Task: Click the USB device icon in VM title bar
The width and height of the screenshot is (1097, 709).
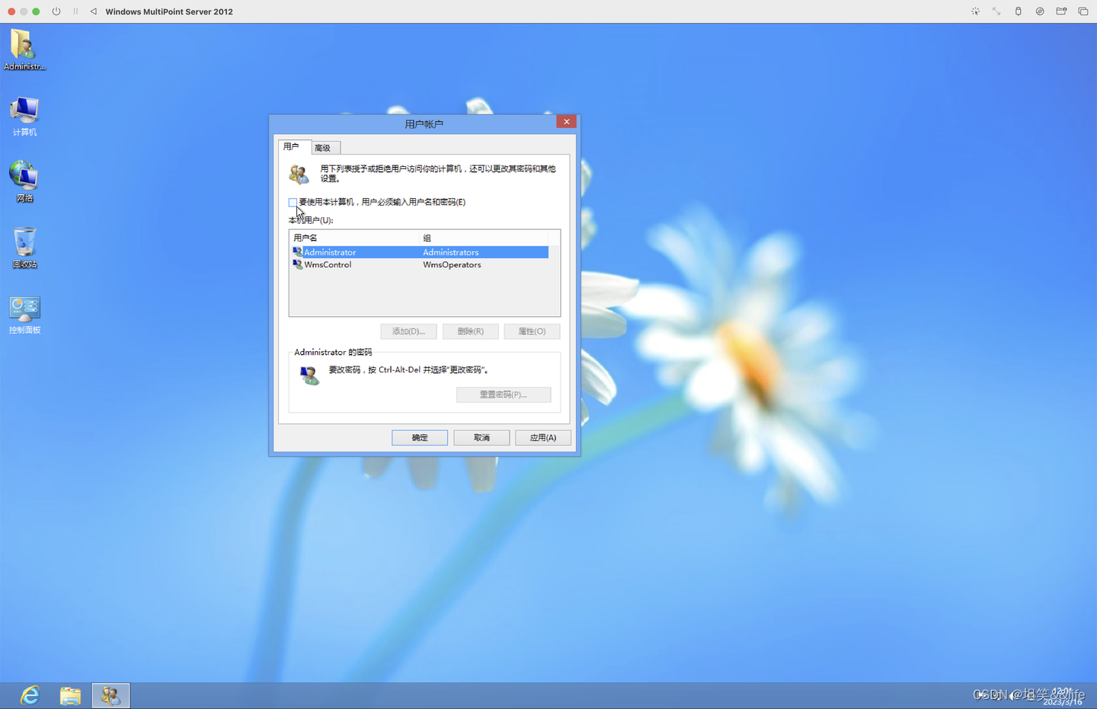Action: point(1018,11)
